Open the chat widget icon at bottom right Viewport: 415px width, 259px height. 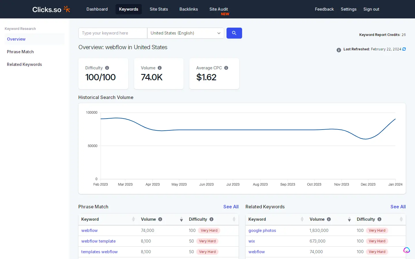pyautogui.click(x=407, y=250)
